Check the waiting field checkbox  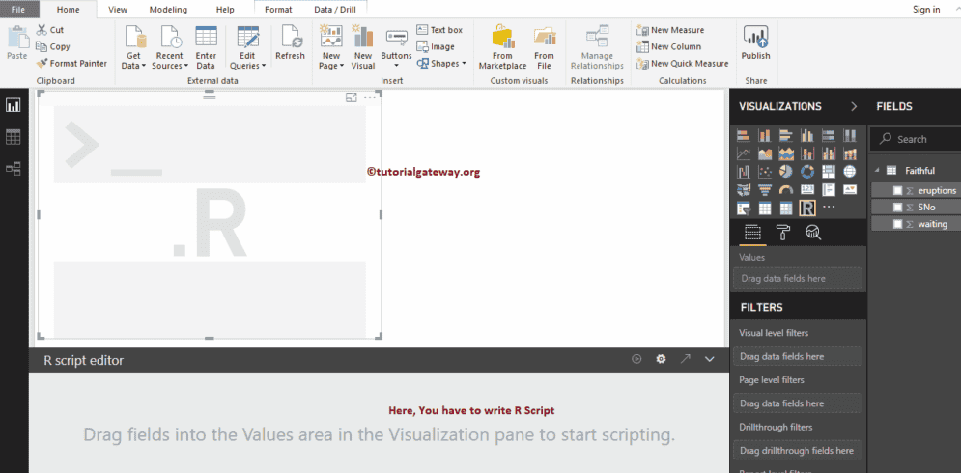tap(897, 224)
